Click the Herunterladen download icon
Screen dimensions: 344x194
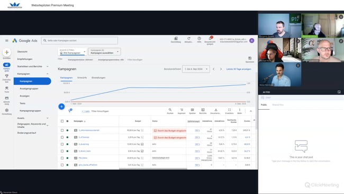coord(215,110)
